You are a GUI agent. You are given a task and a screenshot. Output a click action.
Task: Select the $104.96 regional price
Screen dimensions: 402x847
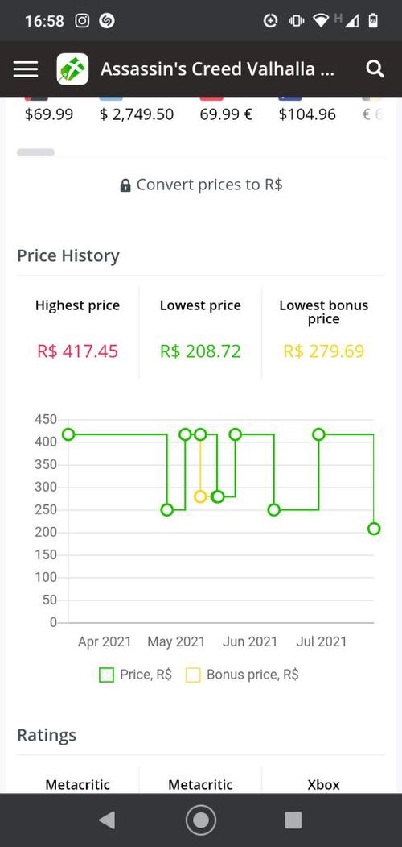pyautogui.click(x=307, y=114)
